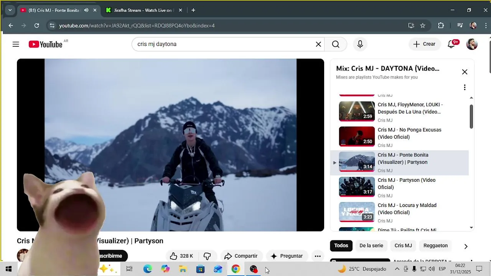Show hidden tray icons chevron
This screenshot has height=276, width=491.
pos(397,269)
